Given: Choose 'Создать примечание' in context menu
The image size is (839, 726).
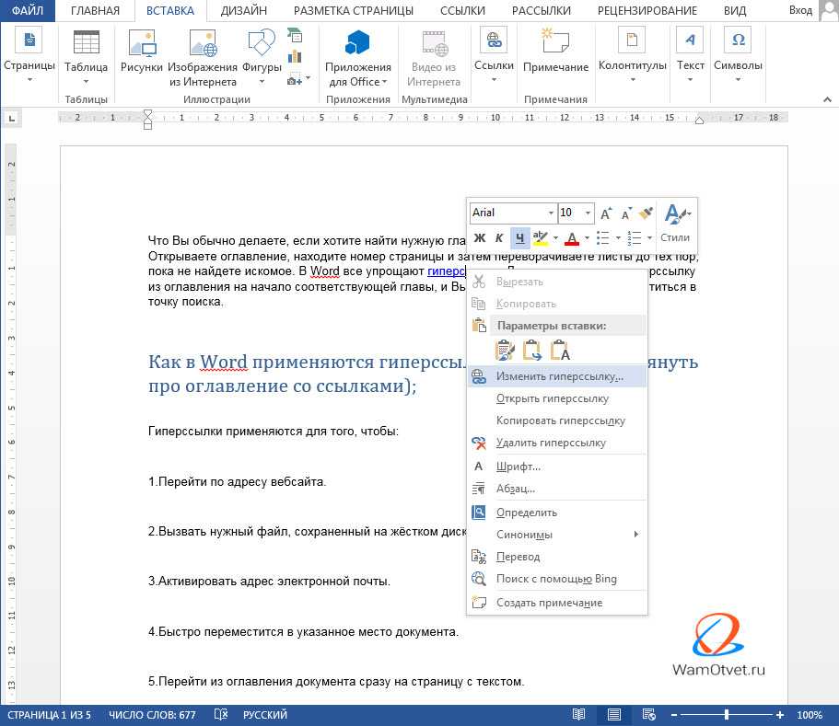Looking at the screenshot, I should 557,603.
